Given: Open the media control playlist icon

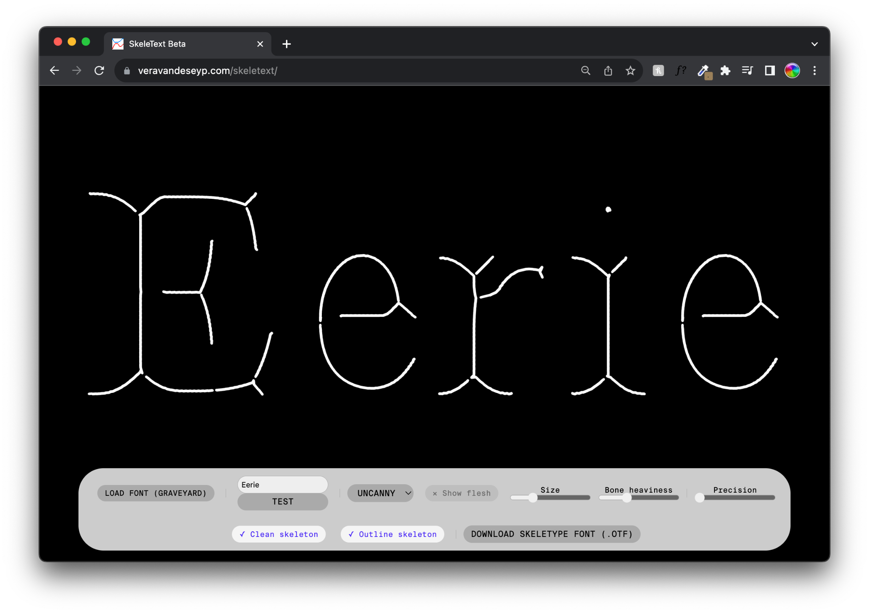Looking at the screenshot, I should [747, 71].
